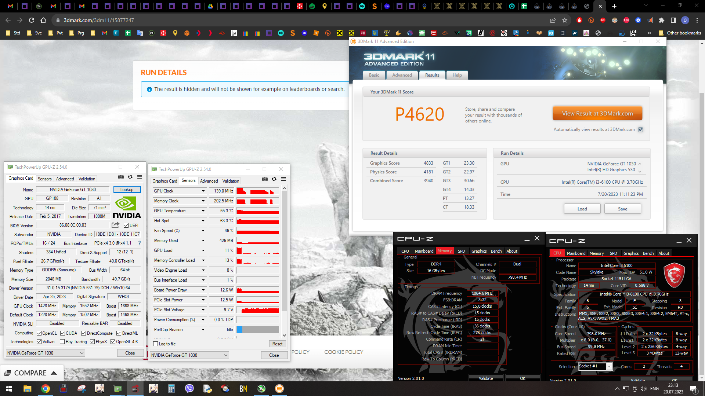This screenshot has width=705, height=396.
Task: Bookmark this page with the star icon
Action: (x=565, y=20)
